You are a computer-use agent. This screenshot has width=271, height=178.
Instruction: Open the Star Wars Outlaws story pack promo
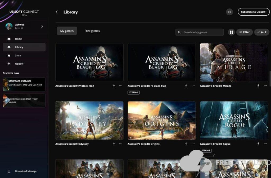tap(24, 84)
